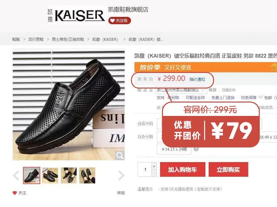Click the quantity input field

[x=145, y=169]
